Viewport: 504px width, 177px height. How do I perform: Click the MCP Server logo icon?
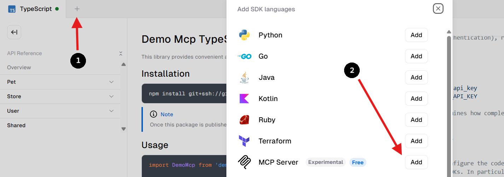[x=244, y=162]
